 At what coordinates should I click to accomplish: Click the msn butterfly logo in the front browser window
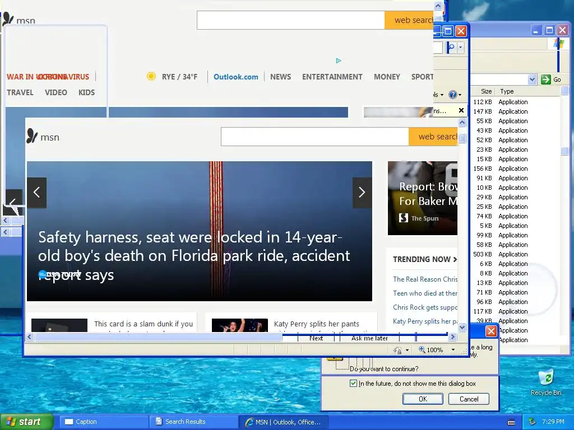point(32,136)
